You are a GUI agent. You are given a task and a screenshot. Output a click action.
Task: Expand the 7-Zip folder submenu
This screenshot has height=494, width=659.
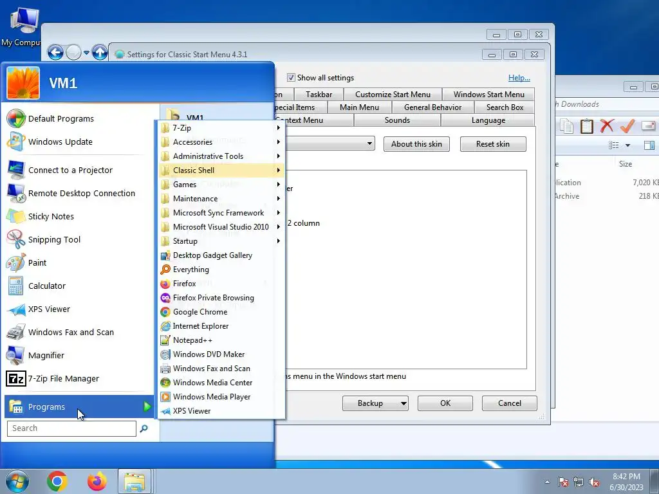221,128
